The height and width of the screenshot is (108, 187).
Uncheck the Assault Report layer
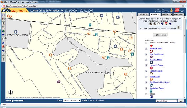tap(147, 49)
